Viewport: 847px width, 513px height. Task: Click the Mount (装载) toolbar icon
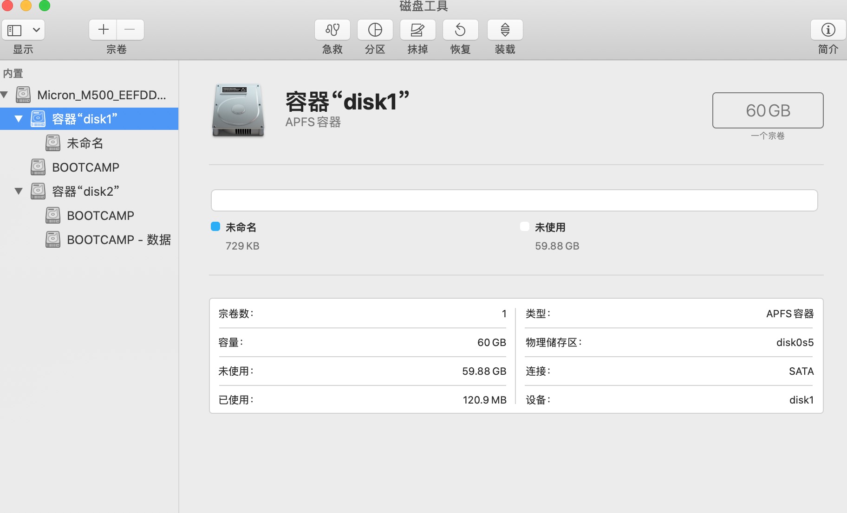(505, 30)
